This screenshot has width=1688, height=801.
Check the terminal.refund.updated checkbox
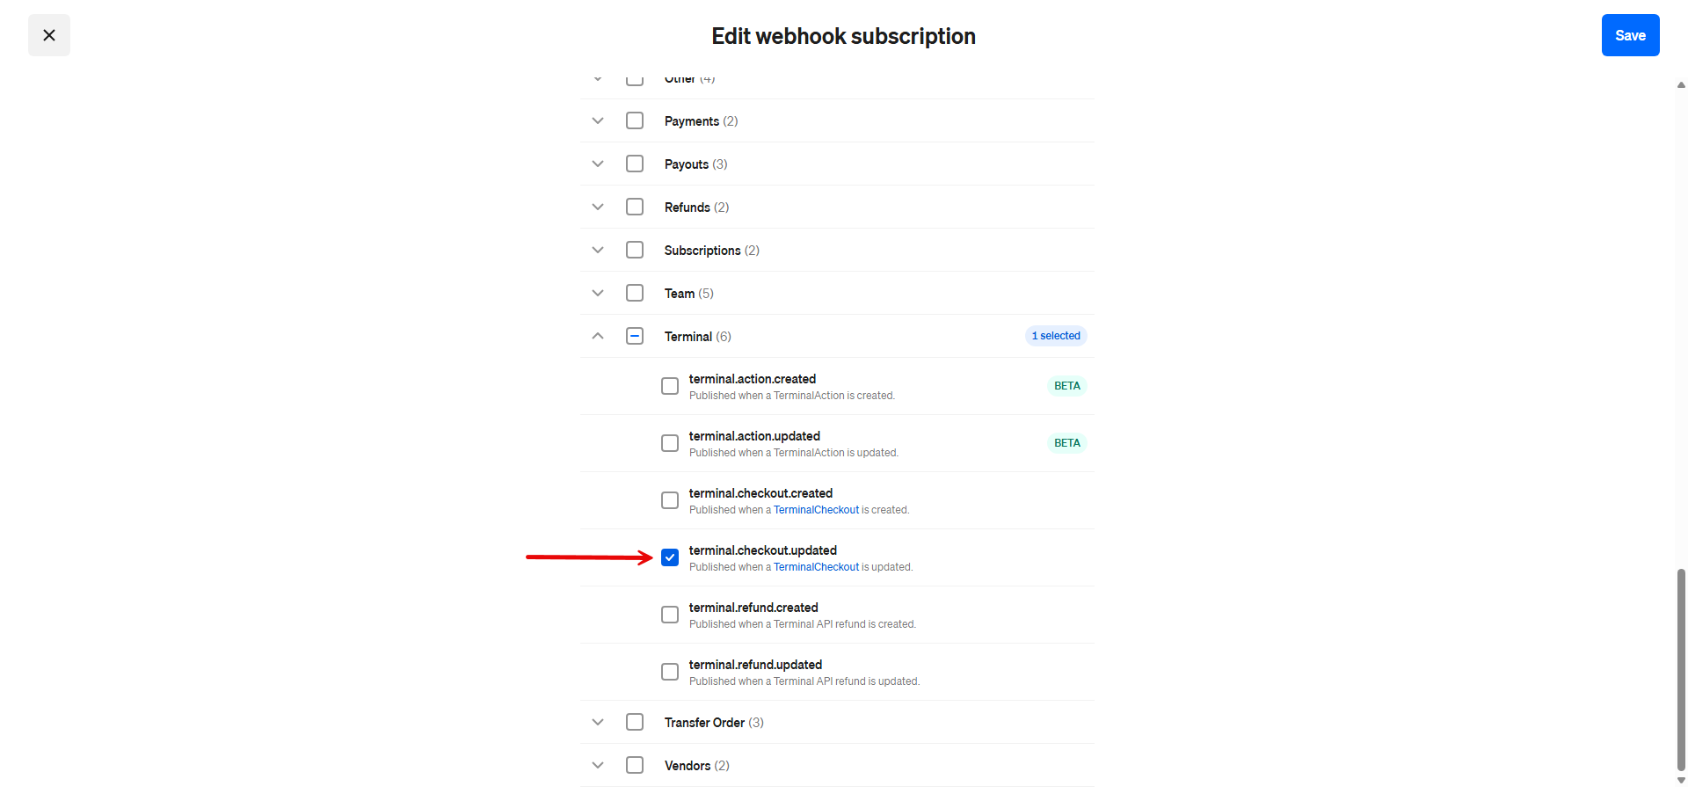[x=670, y=672]
